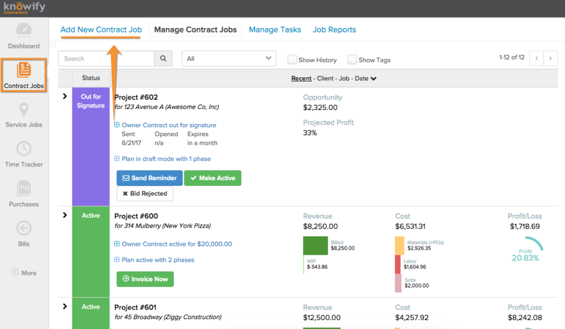The width and height of the screenshot is (565, 329).
Task: Open the All filter dropdown
Action: tap(229, 59)
